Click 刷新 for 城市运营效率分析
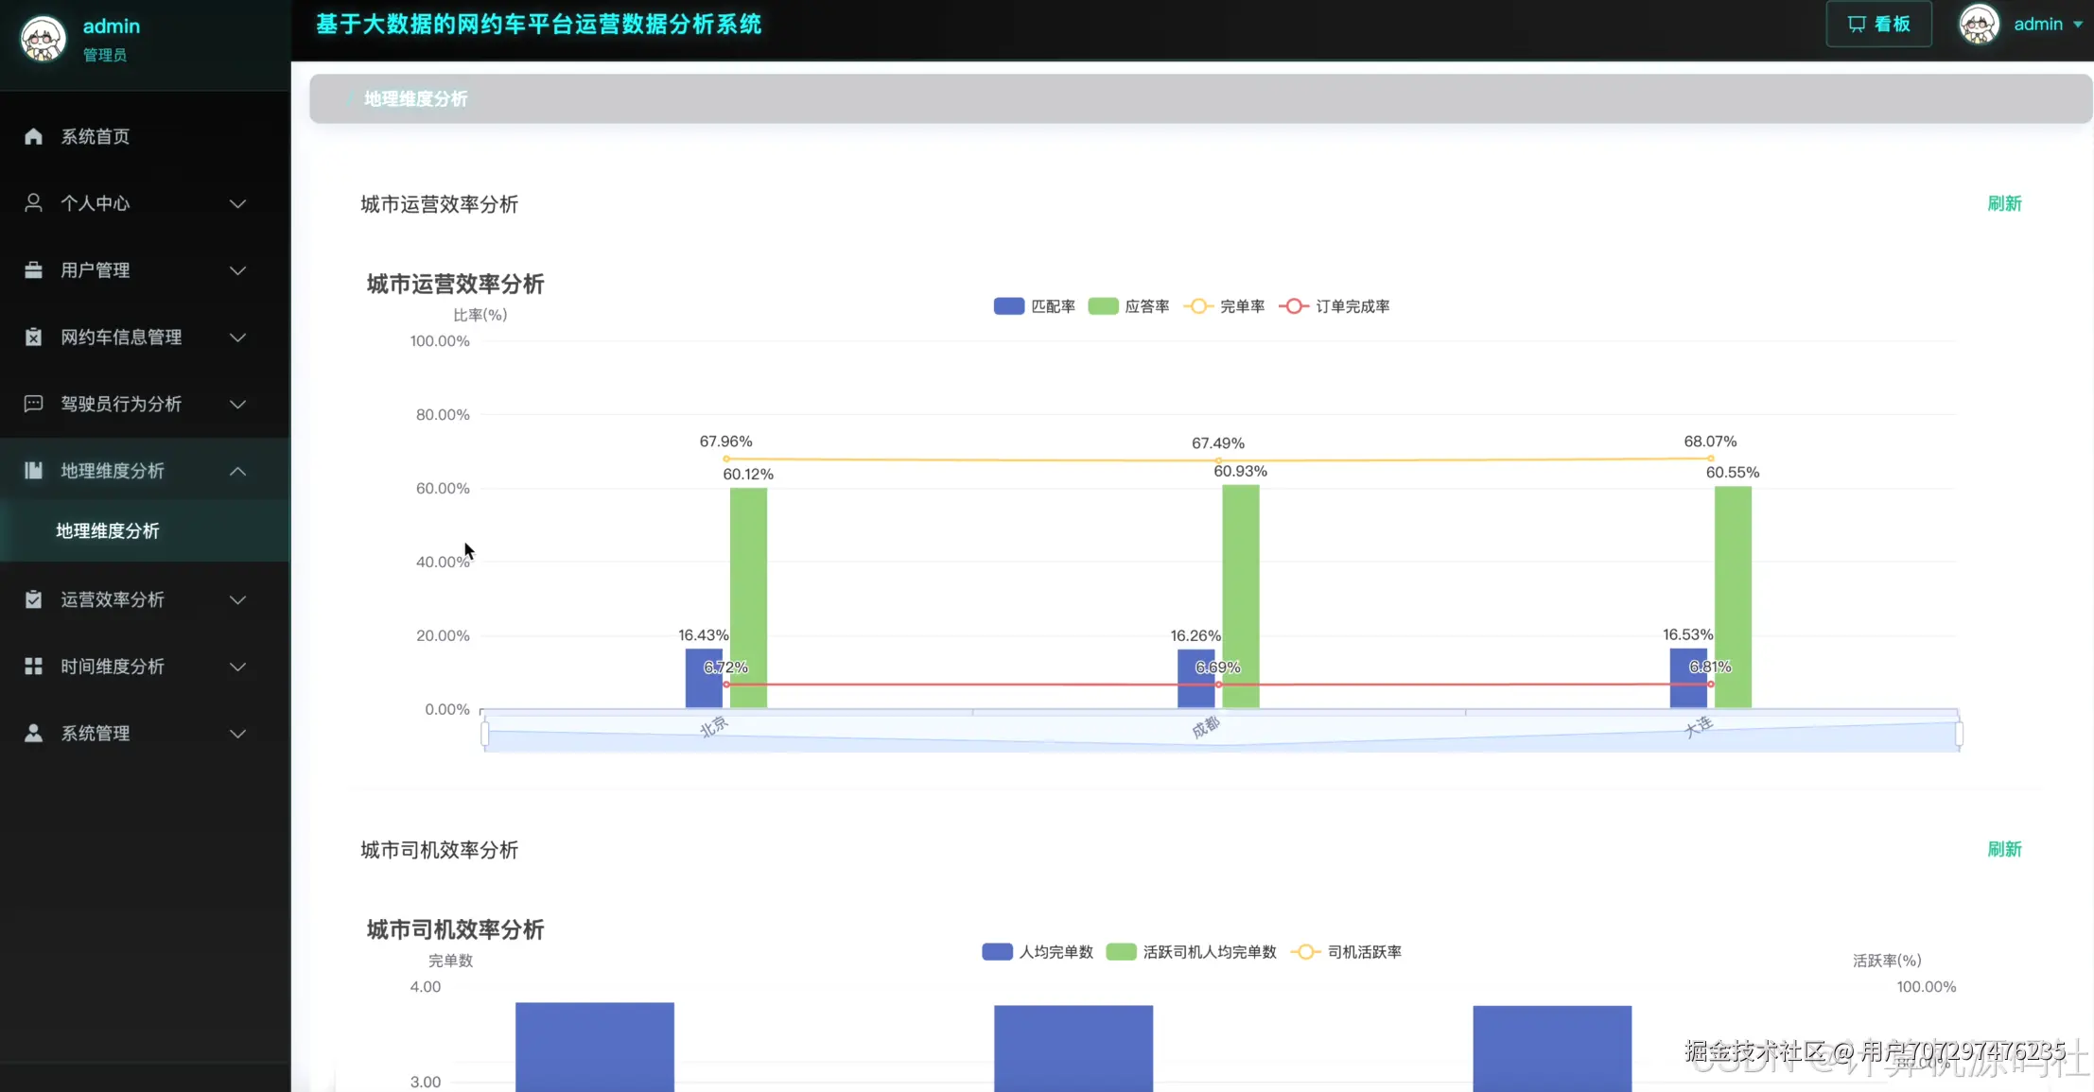The image size is (2094, 1092). tap(2003, 204)
